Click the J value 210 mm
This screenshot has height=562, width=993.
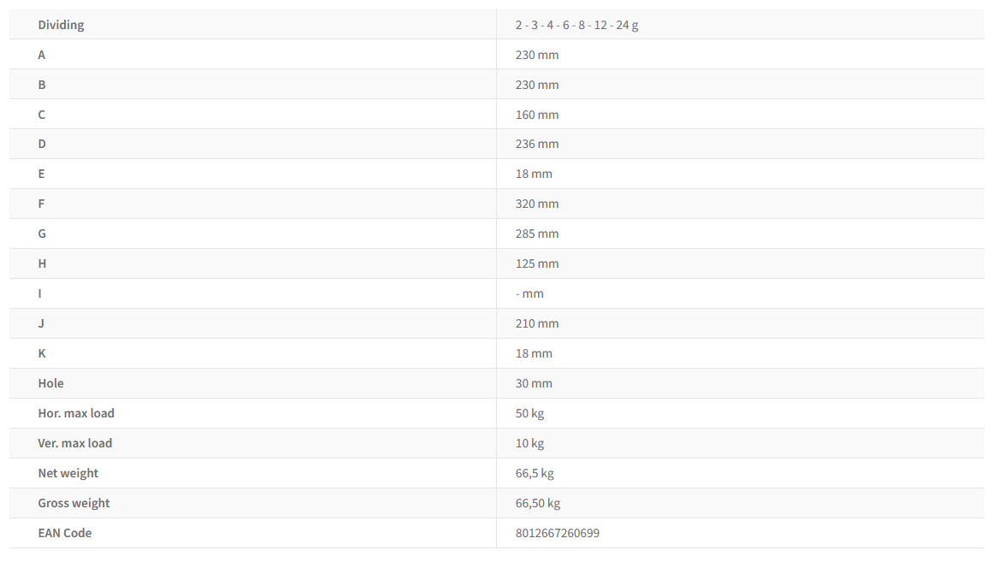click(537, 323)
